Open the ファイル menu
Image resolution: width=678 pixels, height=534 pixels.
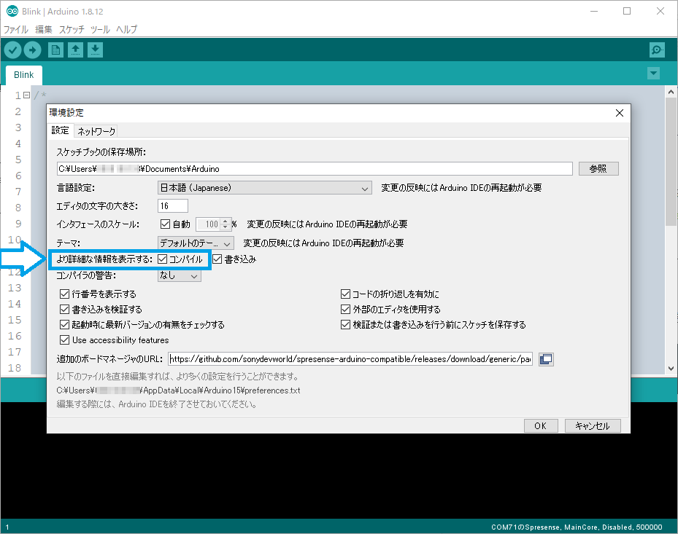click(16, 29)
